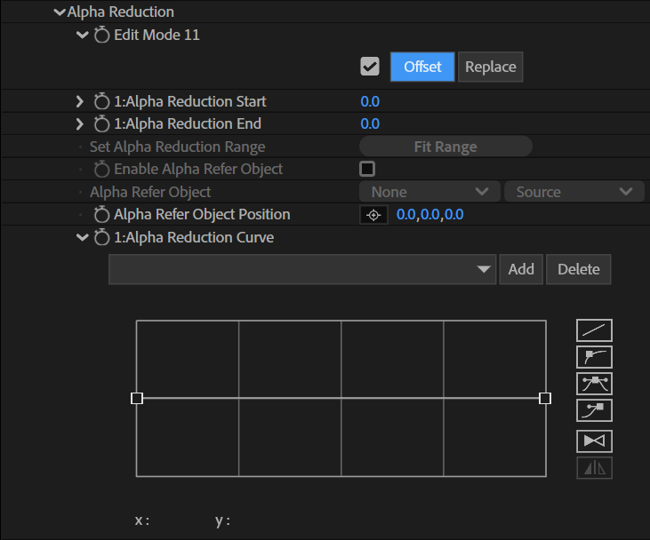Expand 1:Alpha Reduction End property
Viewport: 650px width, 540px height.
80,123
